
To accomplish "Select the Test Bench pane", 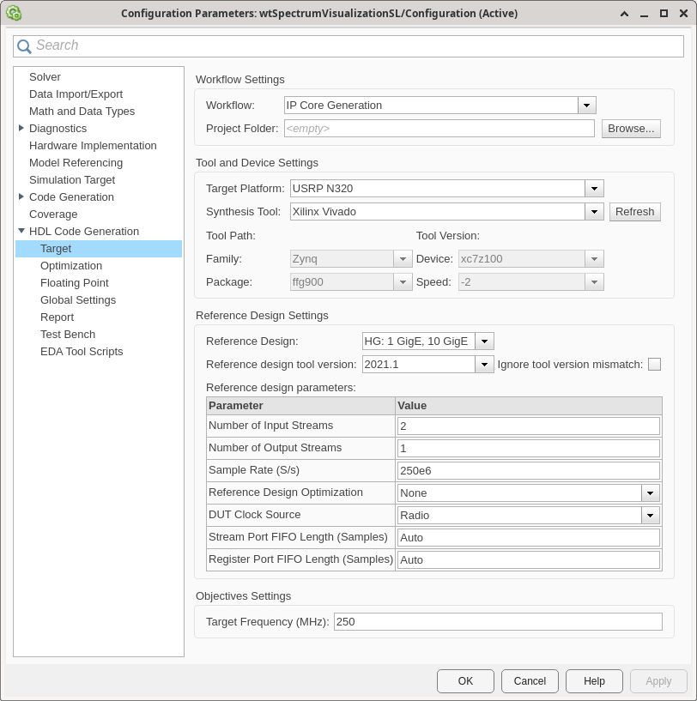I will coord(68,334).
